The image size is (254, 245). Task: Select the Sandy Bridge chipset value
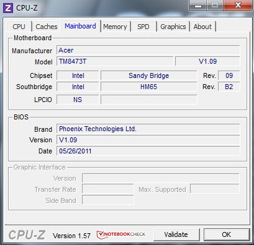point(149,75)
